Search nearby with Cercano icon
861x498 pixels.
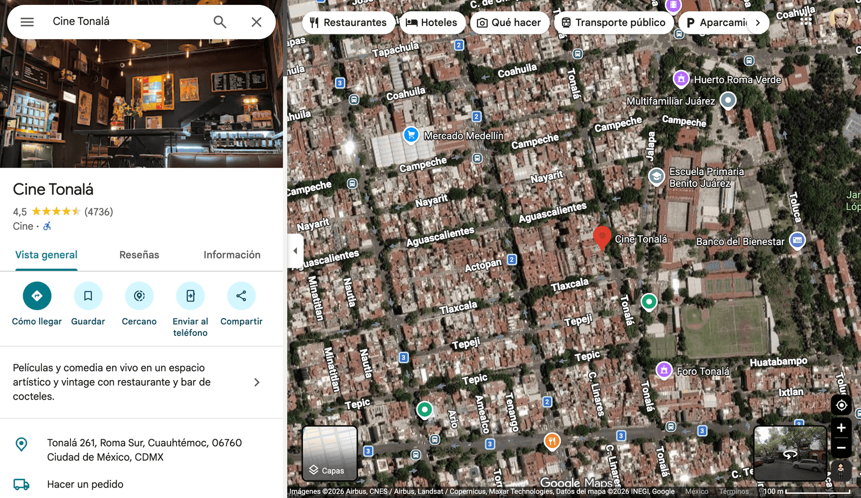click(x=139, y=296)
